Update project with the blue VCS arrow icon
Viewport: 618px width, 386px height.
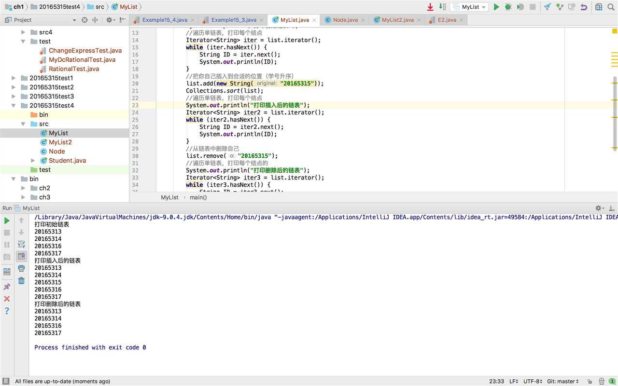point(548,7)
